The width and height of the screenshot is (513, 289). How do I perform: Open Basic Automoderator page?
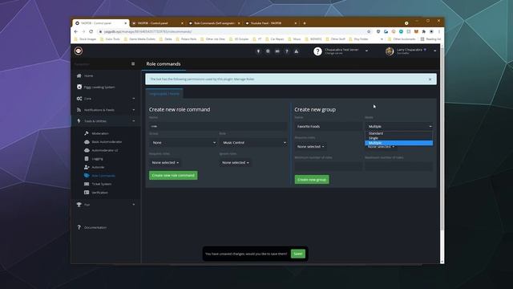click(107, 142)
